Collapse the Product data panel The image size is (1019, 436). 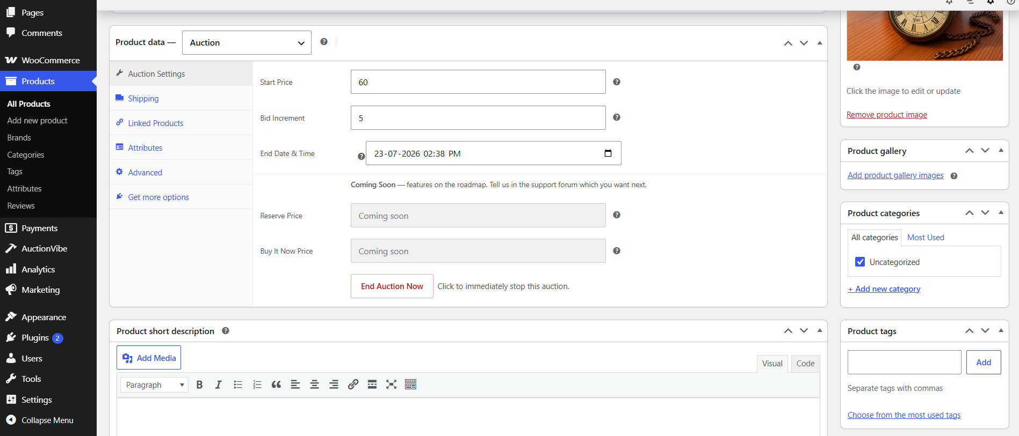coord(820,43)
